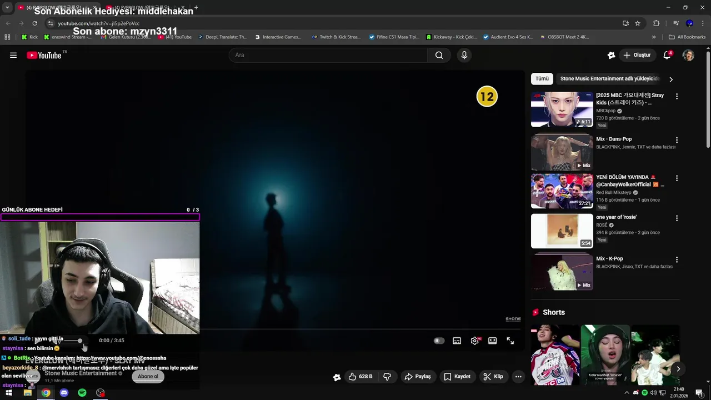Screen dimensions: 711x400
Task: Share with the Paylaş button
Action: [x=418, y=377]
